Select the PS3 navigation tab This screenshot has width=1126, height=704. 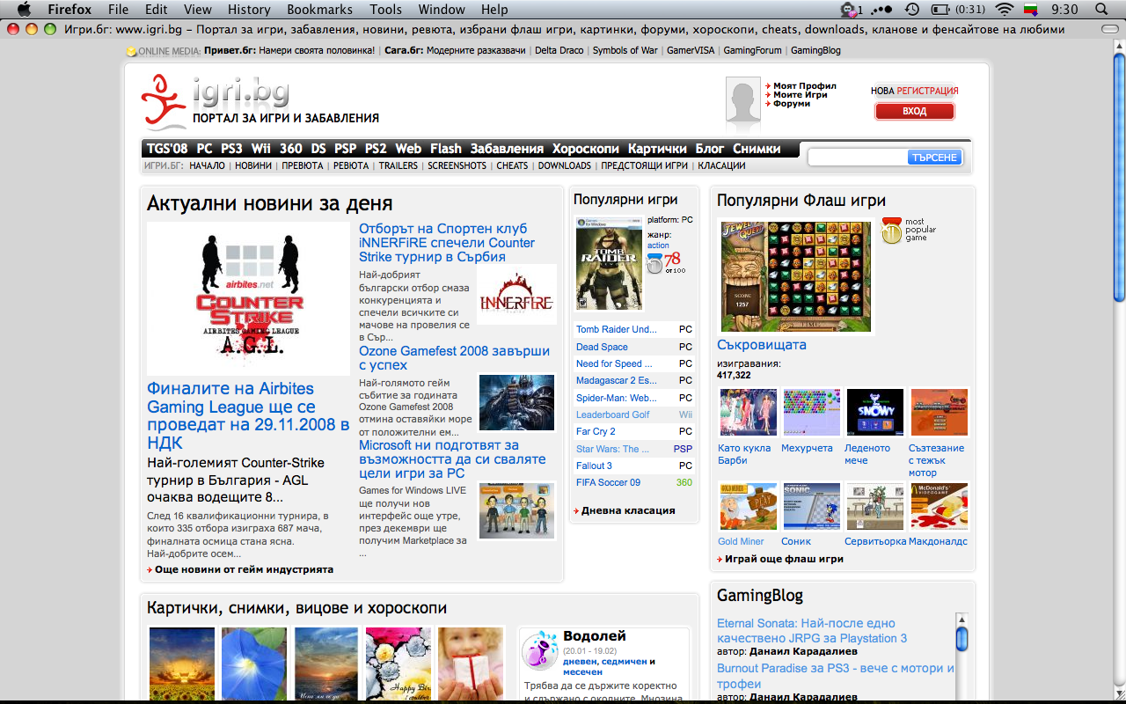[231, 149]
